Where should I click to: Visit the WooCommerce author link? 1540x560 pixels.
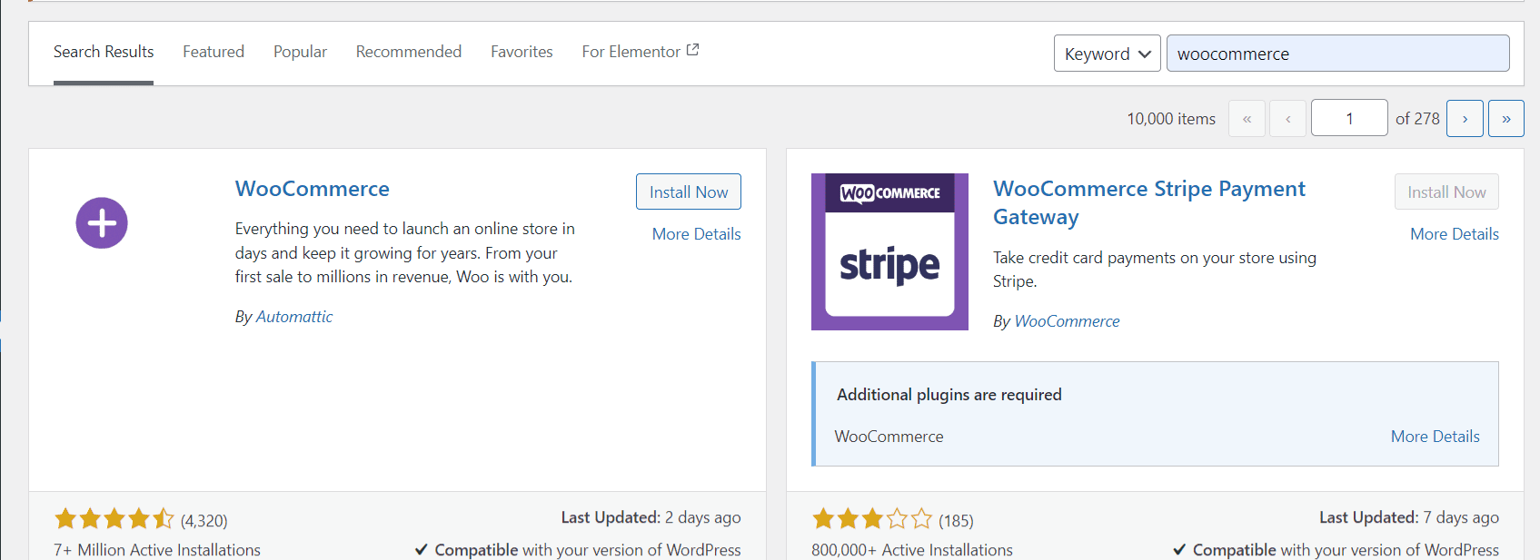(1067, 321)
